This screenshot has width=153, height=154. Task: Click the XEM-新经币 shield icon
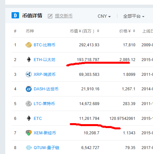29,133
